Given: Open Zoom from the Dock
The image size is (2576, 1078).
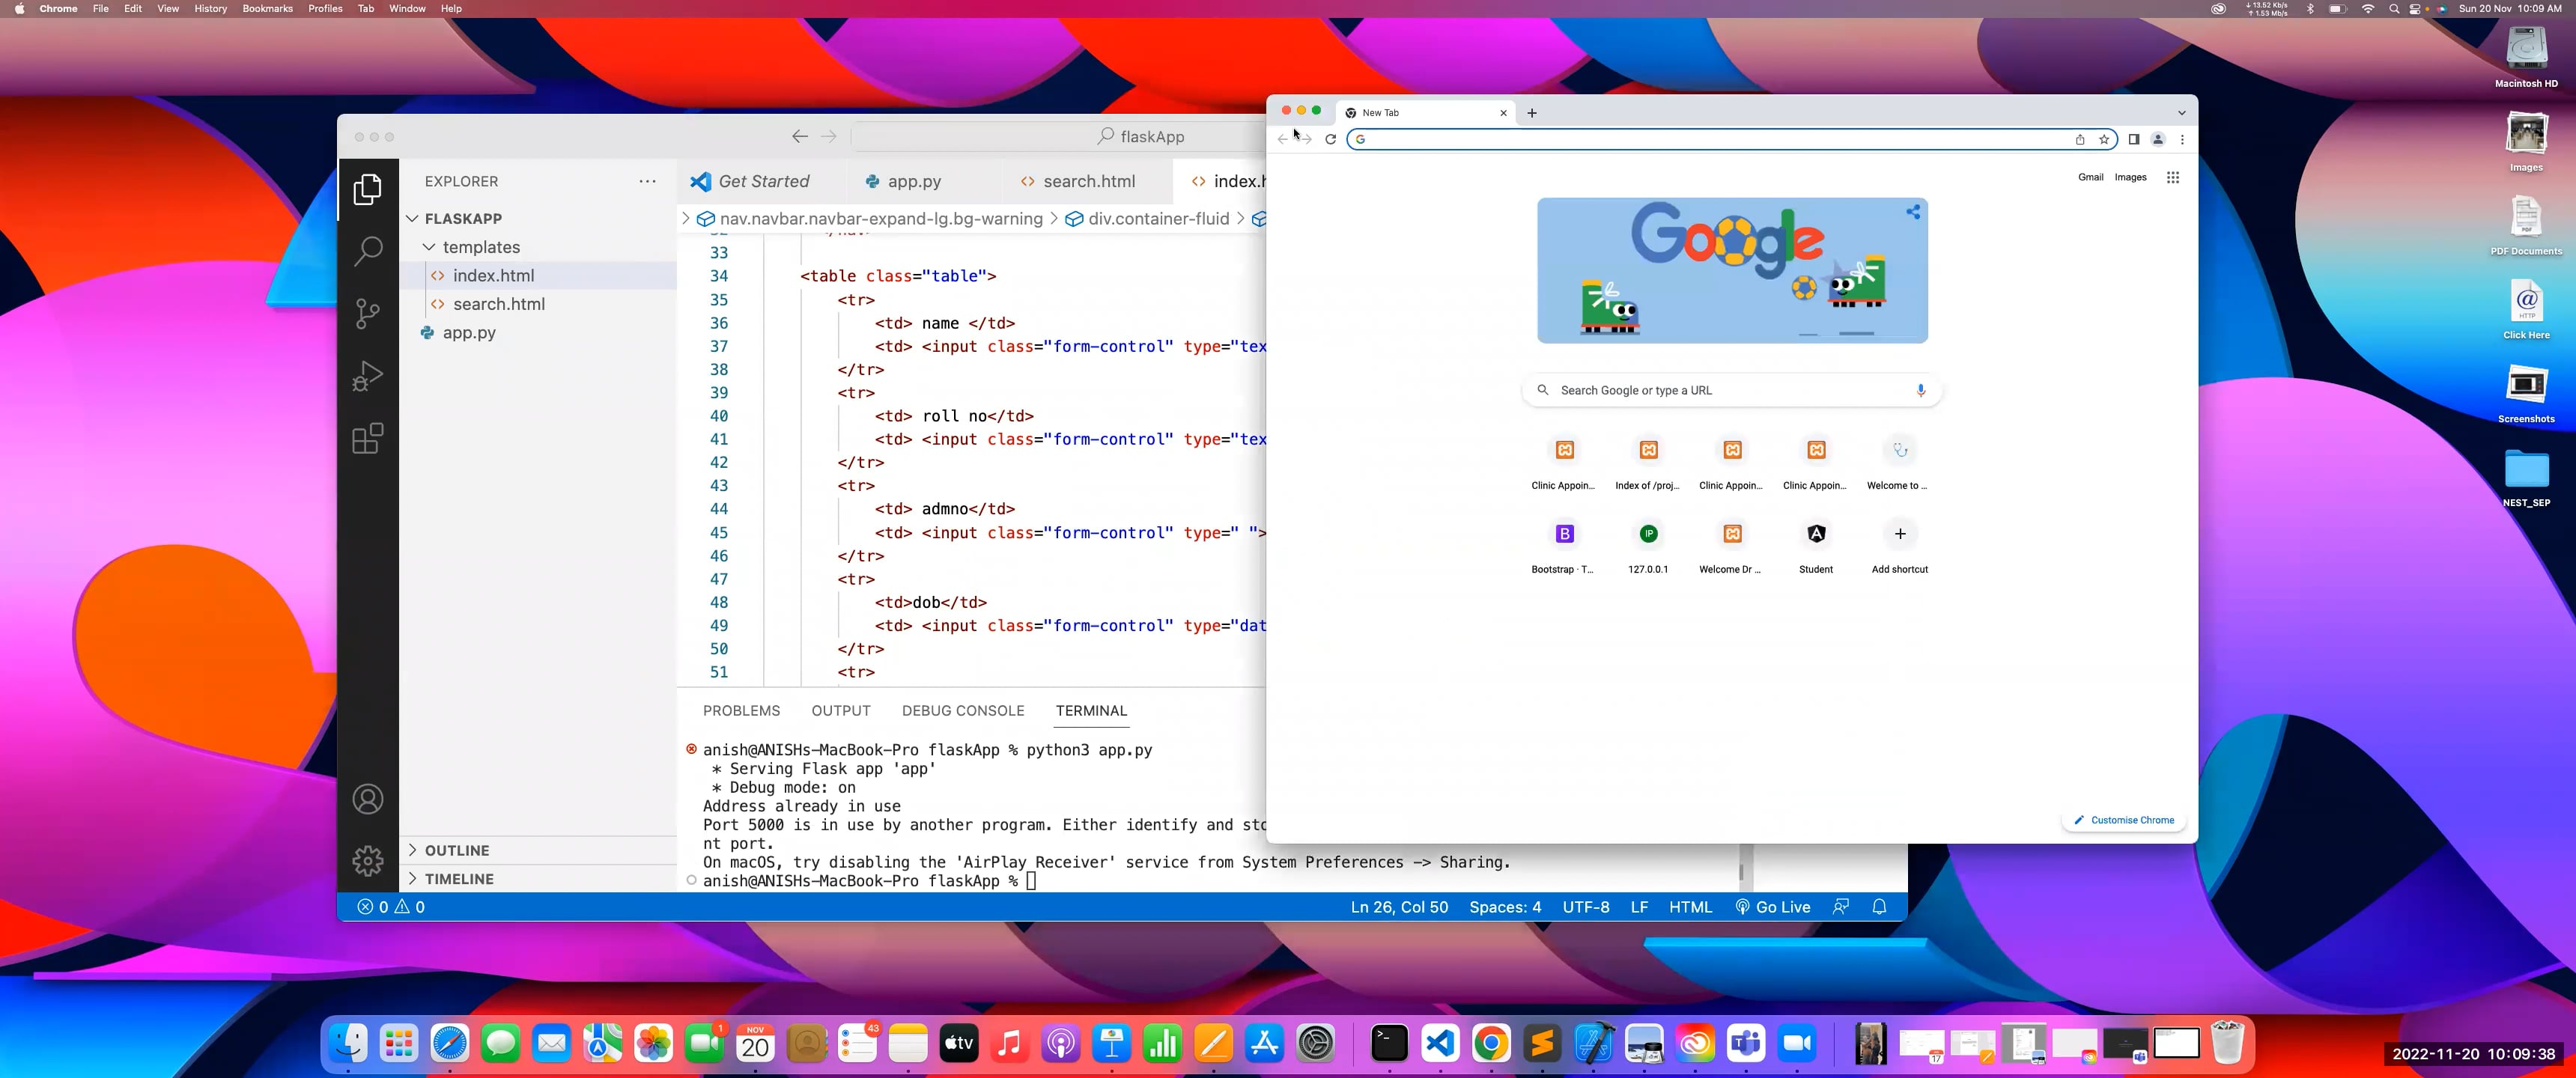Looking at the screenshot, I should 1797,1044.
